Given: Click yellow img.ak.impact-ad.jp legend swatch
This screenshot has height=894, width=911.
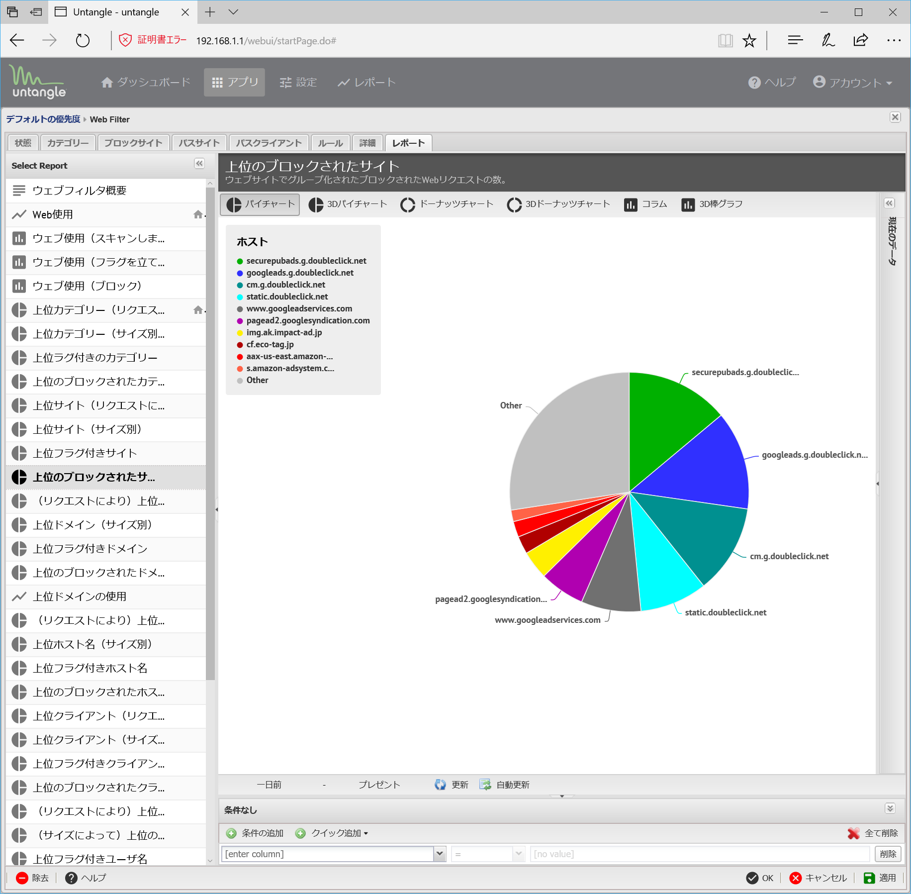Looking at the screenshot, I should tap(240, 333).
